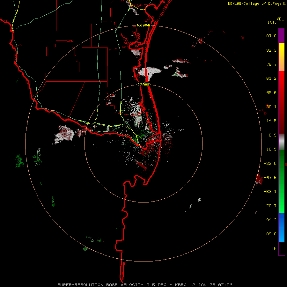Click the -16.5 legend value

click(x=270, y=149)
